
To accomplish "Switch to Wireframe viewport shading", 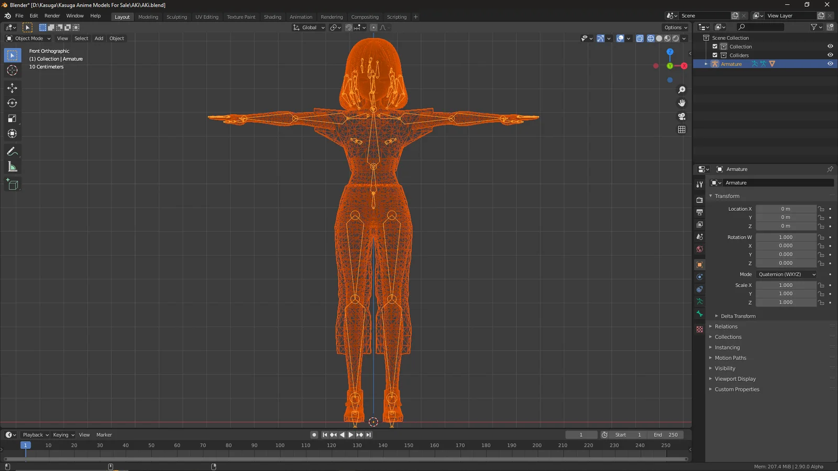I will (650, 38).
